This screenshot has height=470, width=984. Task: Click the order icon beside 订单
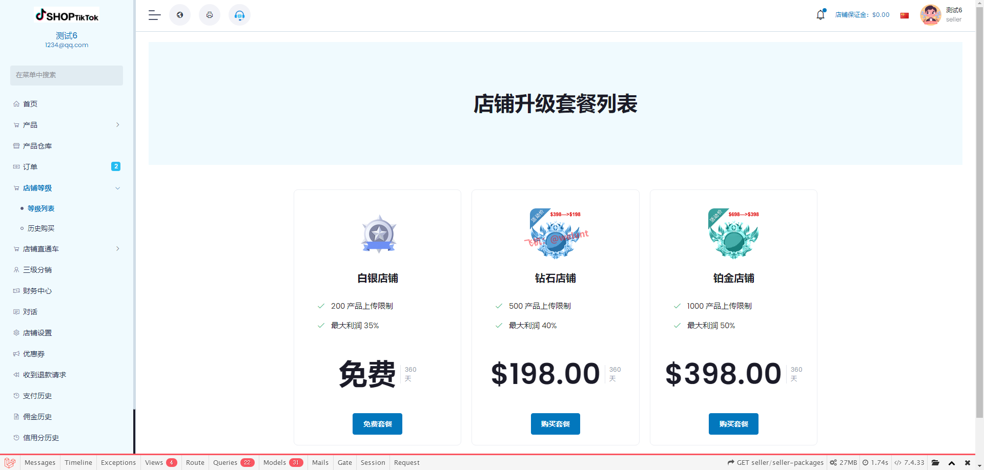tap(16, 167)
